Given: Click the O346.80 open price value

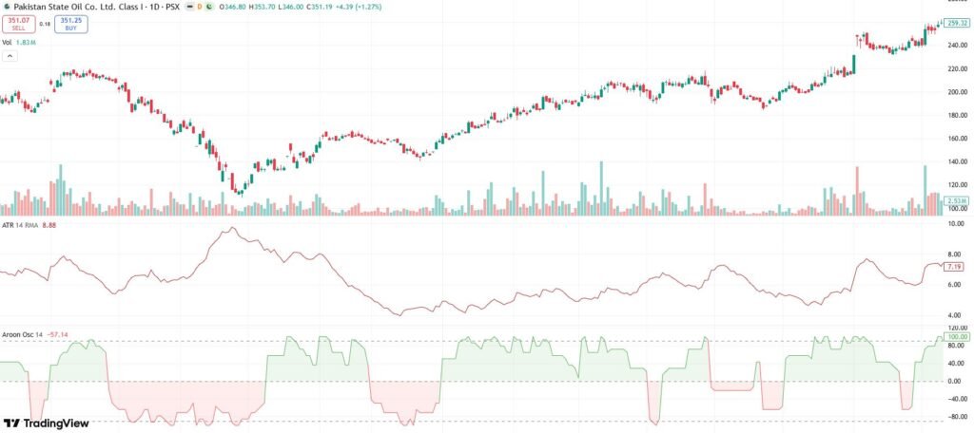Looking at the screenshot, I should [232, 7].
